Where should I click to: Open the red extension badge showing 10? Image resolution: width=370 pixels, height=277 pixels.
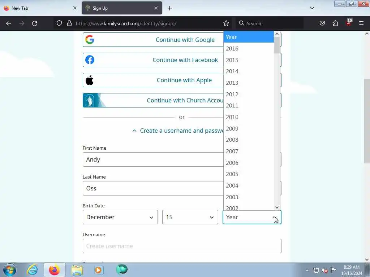(349, 23)
